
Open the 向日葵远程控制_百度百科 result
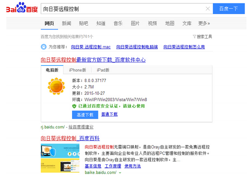point(70,138)
